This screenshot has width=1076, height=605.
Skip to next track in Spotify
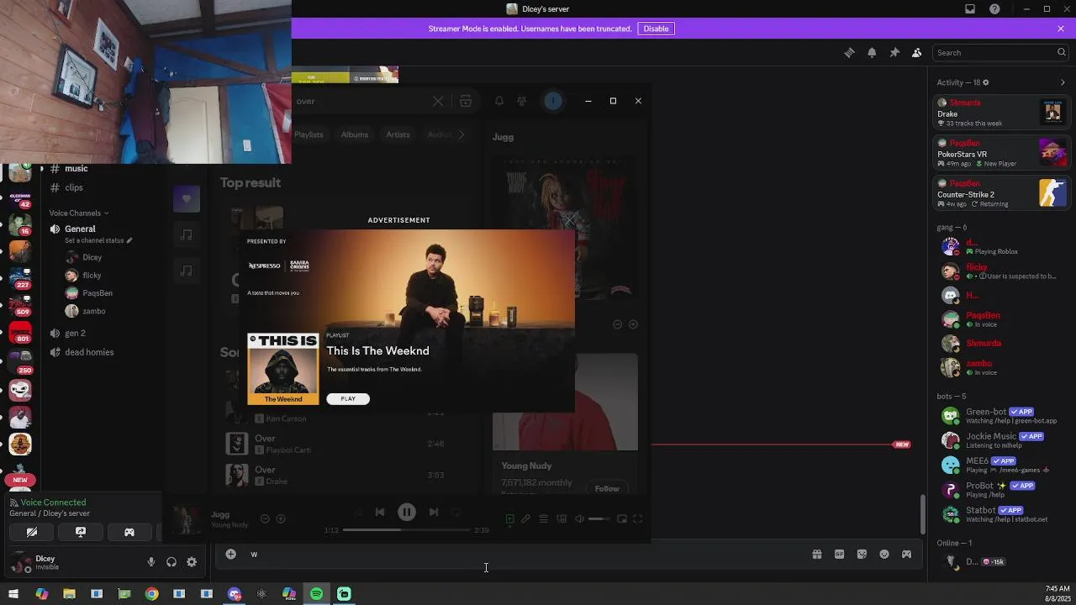coord(434,512)
